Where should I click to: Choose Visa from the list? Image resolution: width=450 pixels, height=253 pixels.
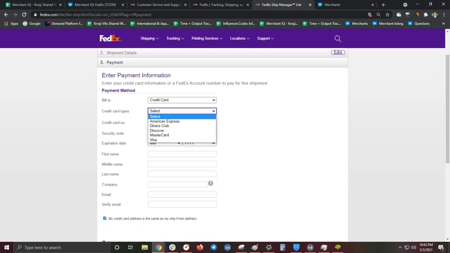(x=182, y=140)
